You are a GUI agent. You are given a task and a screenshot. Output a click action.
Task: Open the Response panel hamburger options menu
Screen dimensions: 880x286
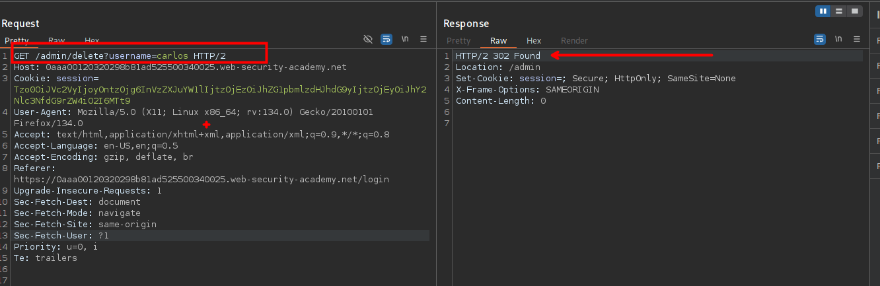tap(857, 40)
